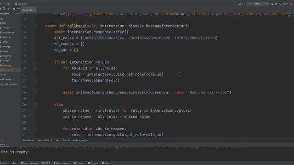Collapse the callback method fold on line 13

(35, 26)
